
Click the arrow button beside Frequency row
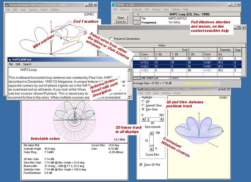[137, 23]
